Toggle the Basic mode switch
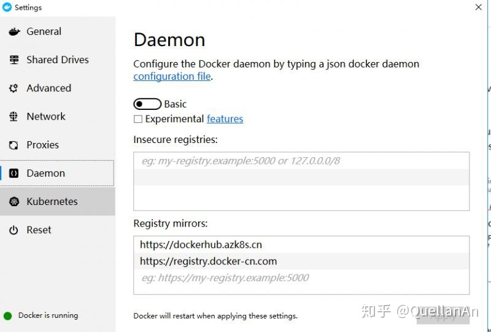Viewport: 491px width, 332px height. click(147, 104)
